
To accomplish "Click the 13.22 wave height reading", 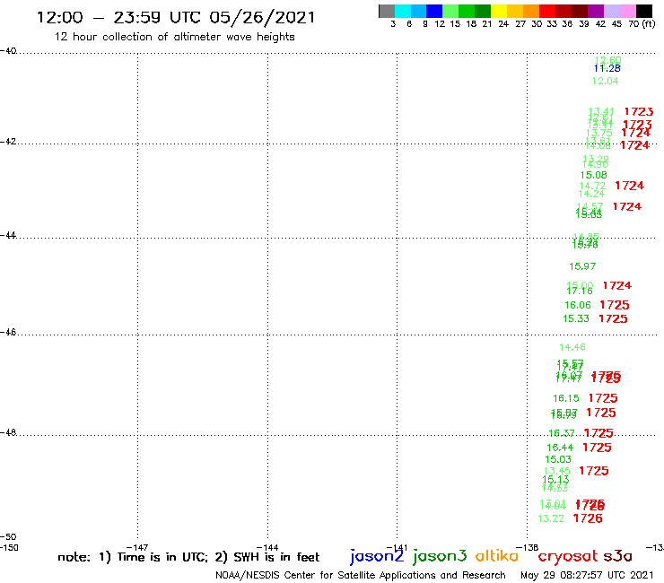I will click(551, 518).
